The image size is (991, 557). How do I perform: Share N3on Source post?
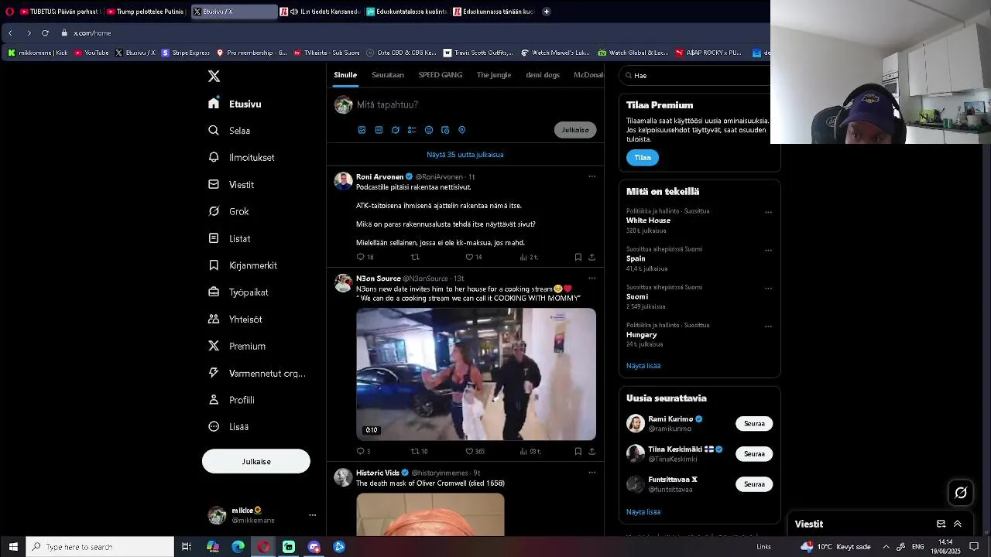pyautogui.click(x=592, y=451)
